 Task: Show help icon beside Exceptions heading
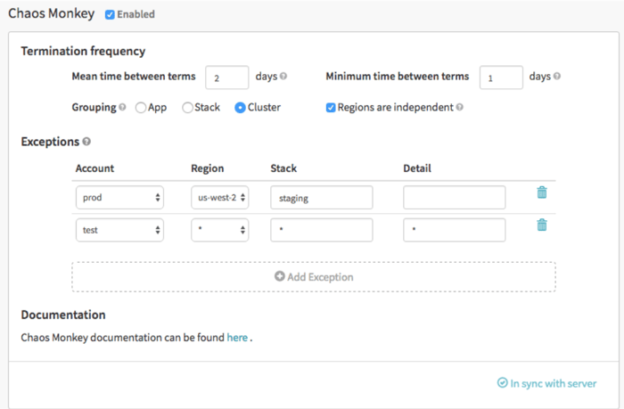point(86,142)
